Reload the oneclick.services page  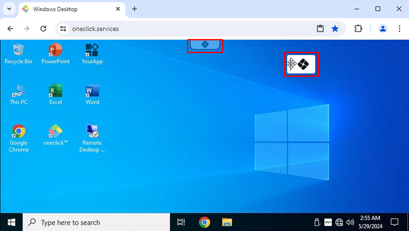(x=43, y=28)
